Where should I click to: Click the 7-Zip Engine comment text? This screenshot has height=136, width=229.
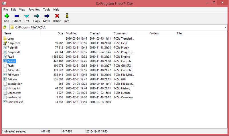click(122, 56)
